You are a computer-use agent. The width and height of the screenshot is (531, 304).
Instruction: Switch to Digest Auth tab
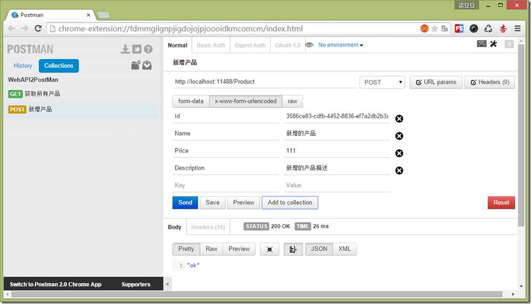coord(250,45)
